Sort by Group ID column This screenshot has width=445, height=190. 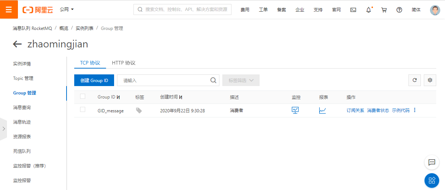(118, 97)
